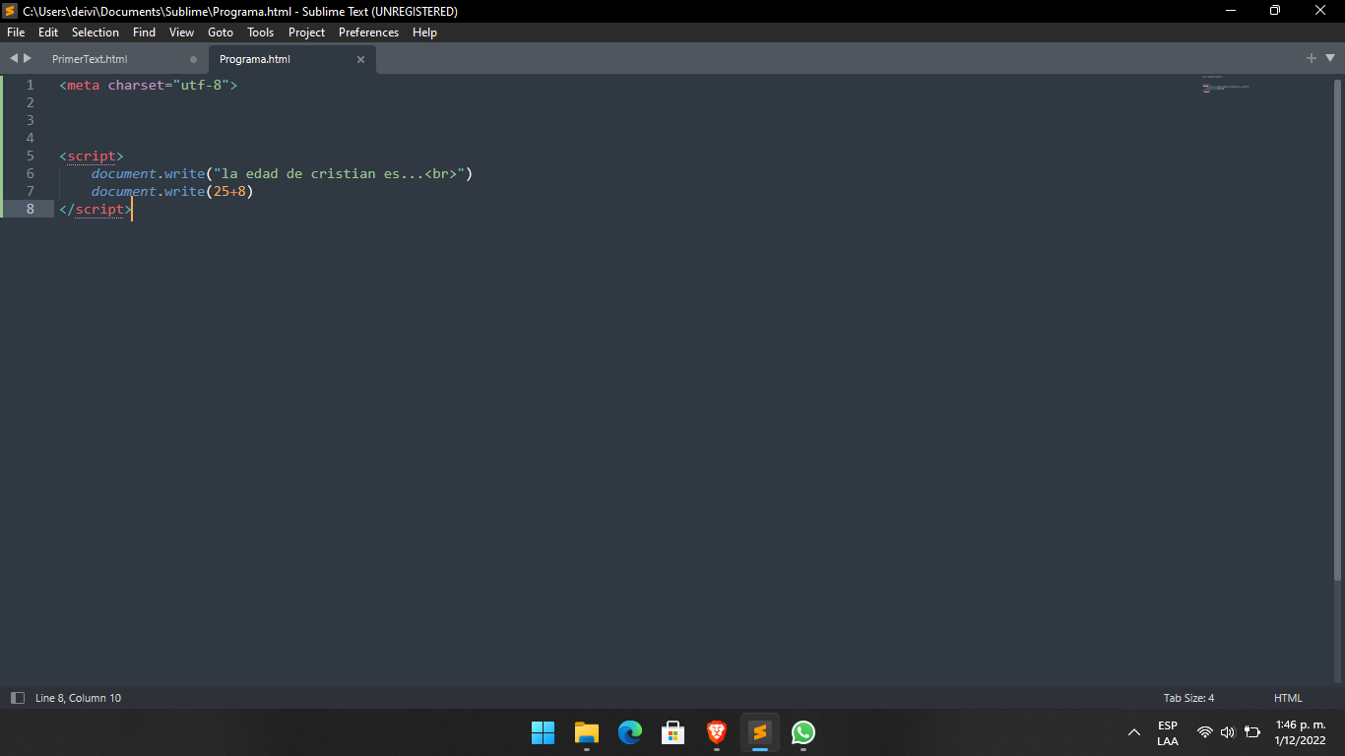
Task: Click line number 5 in gutter
Action: (31, 156)
